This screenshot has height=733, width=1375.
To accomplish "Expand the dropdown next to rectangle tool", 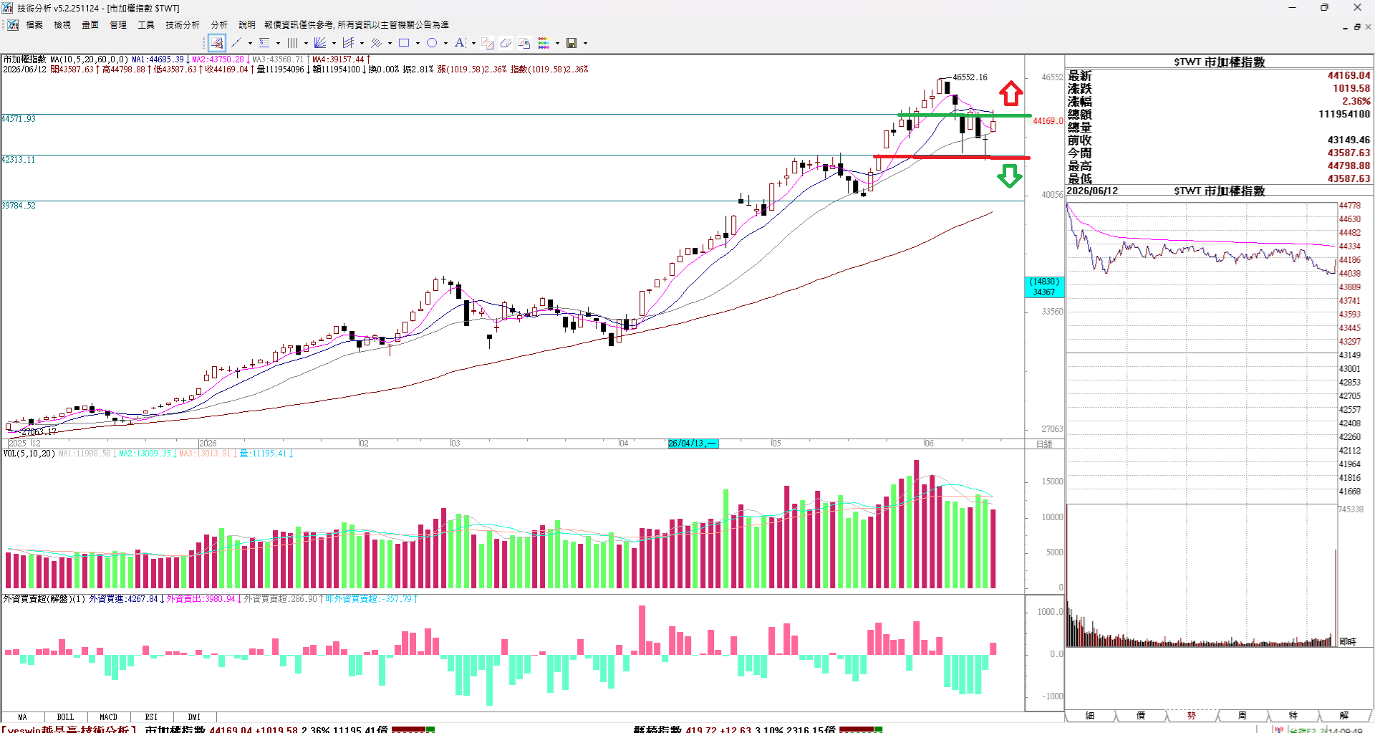I will pos(418,43).
